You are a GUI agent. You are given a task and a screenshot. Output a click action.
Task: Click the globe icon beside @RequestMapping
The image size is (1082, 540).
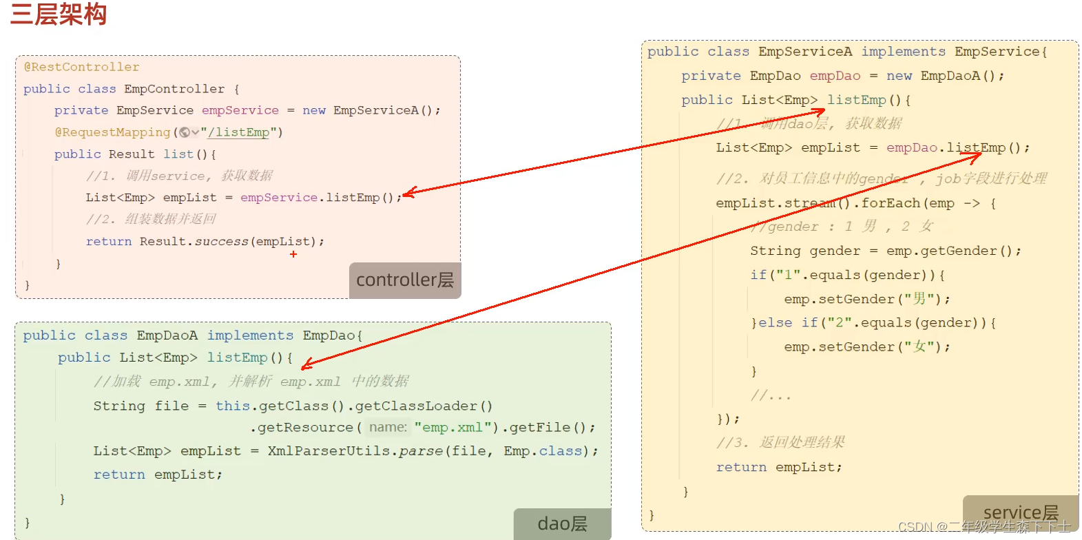coord(185,132)
